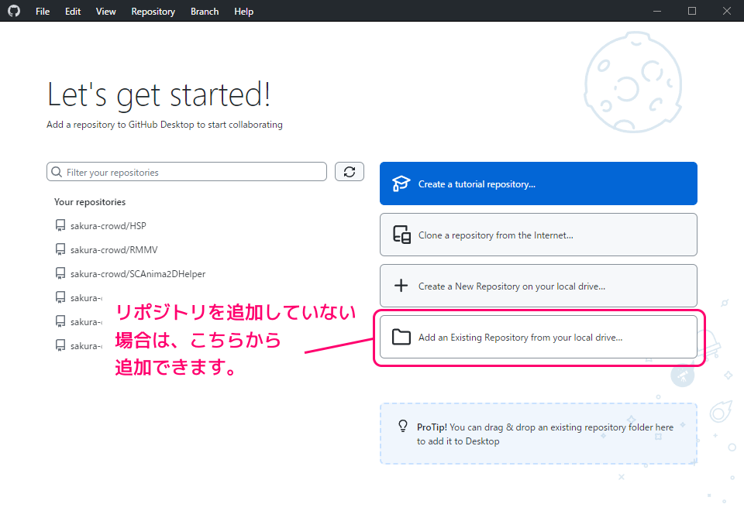Open the Repository menu

click(153, 12)
